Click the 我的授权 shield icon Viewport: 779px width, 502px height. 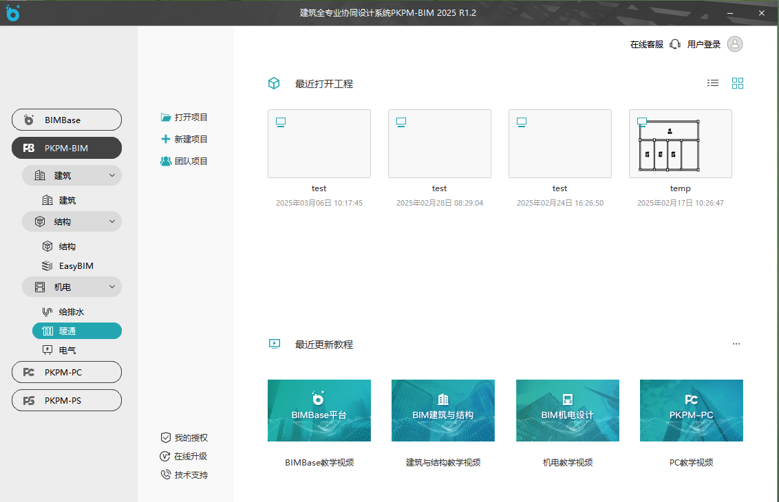166,437
